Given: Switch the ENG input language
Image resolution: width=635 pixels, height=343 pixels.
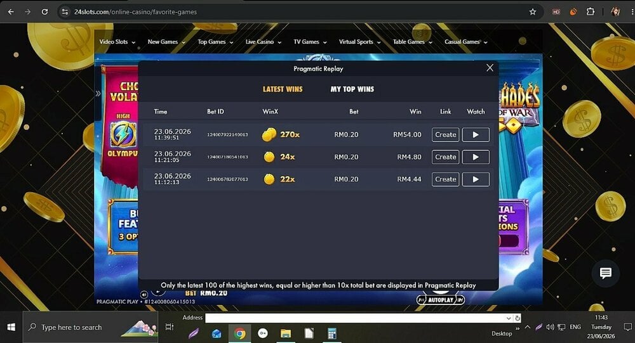Looking at the screenshot, I should click(575, 327).
